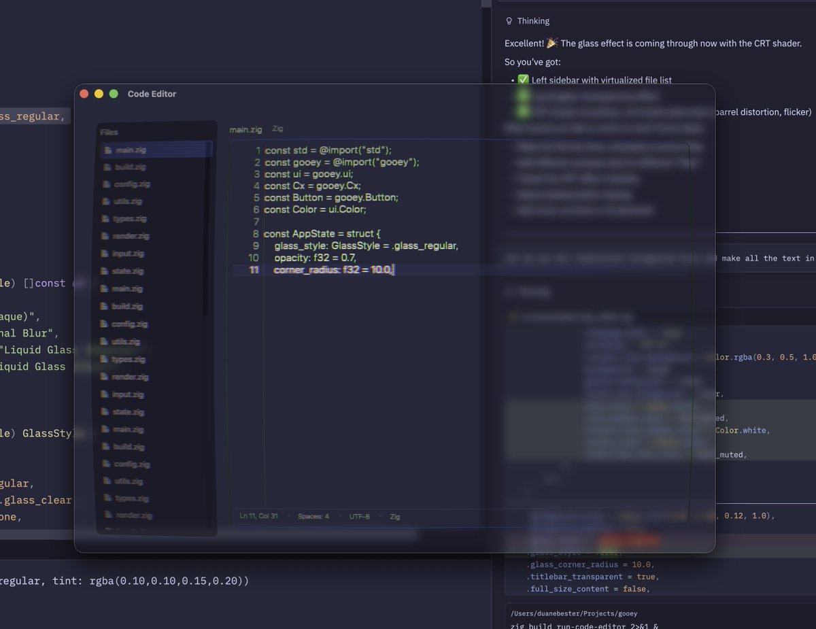
Task: Click the lightbulb icon next to Thinking
Action: 509,20
